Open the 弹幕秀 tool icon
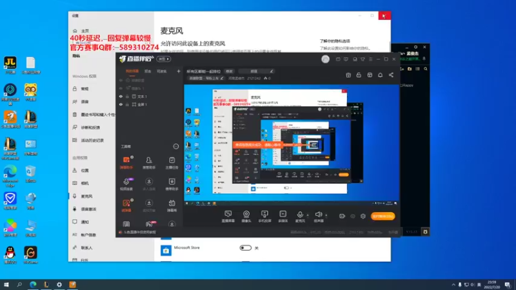 [172, 206]
